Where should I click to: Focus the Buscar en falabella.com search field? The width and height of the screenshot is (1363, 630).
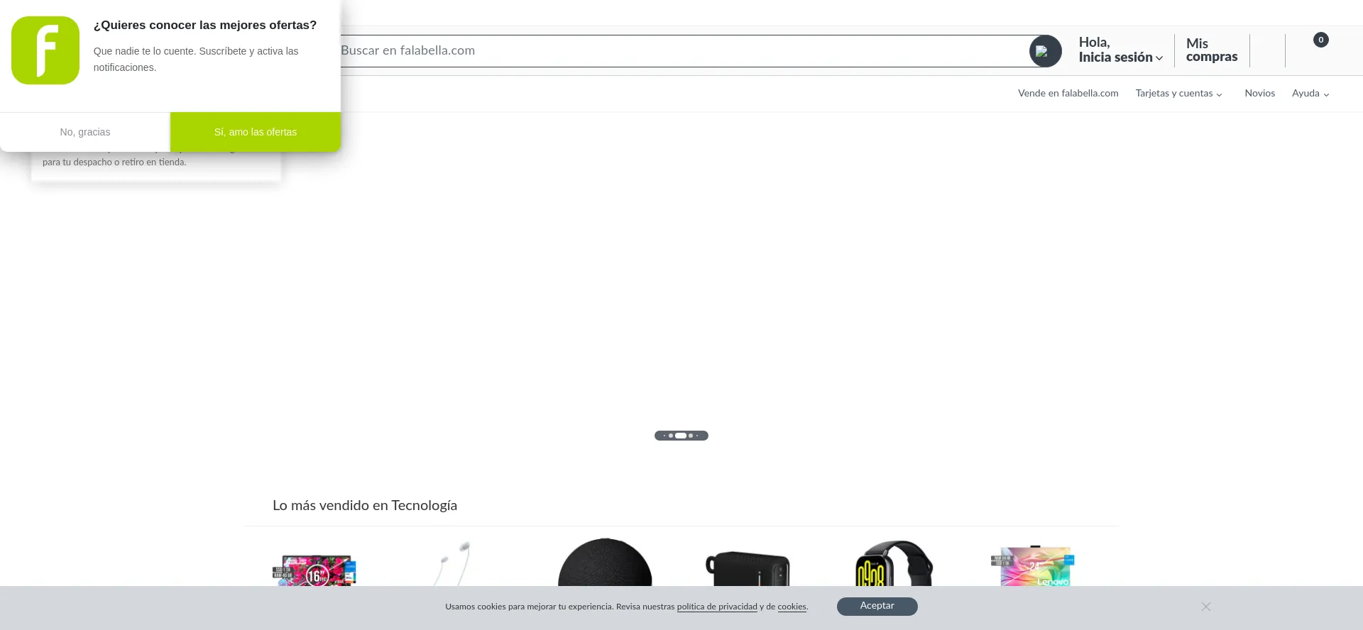(684, 51)
